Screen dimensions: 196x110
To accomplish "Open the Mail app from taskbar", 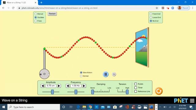I will (x=103, y=107).
